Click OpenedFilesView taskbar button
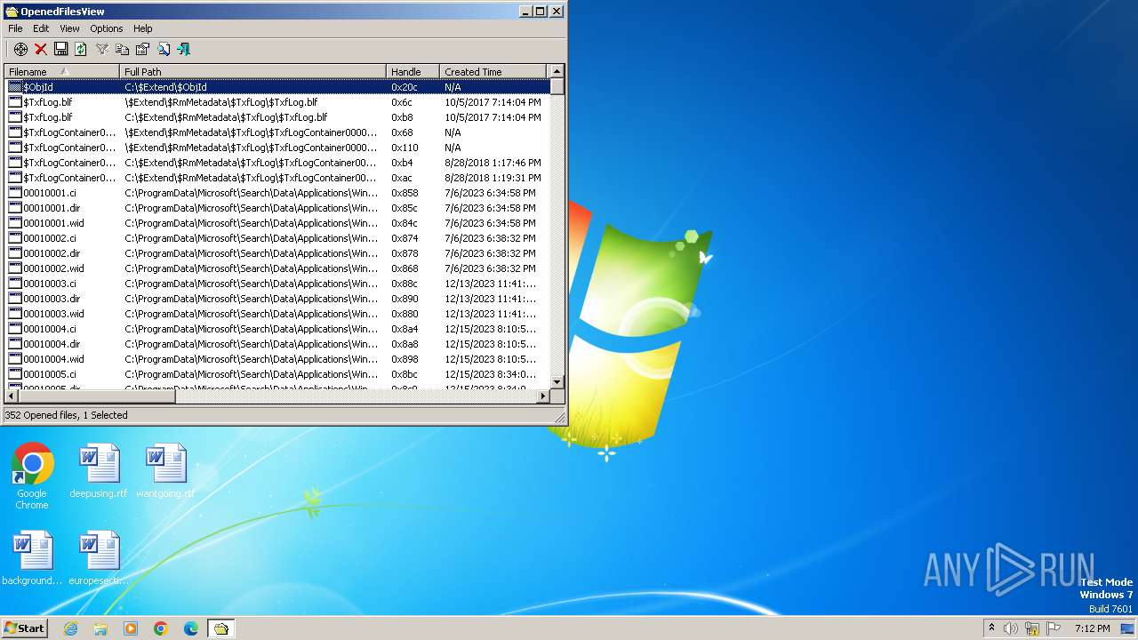Screen dimensions: 1138x640 (x=220, y=628)
